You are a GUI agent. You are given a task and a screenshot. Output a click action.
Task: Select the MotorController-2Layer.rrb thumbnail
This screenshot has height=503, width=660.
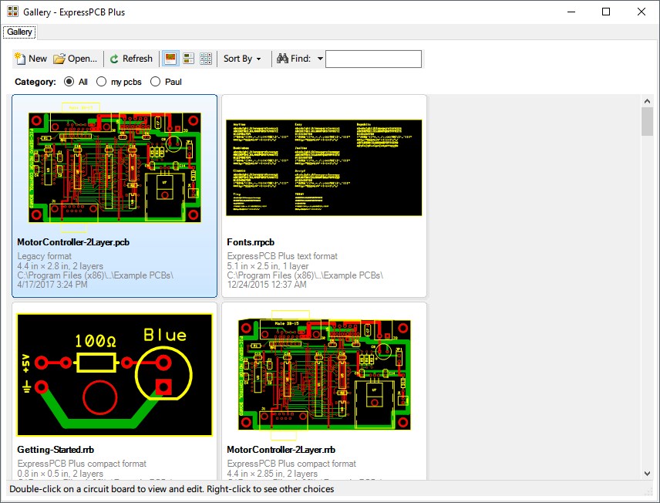tap(324, 375)
